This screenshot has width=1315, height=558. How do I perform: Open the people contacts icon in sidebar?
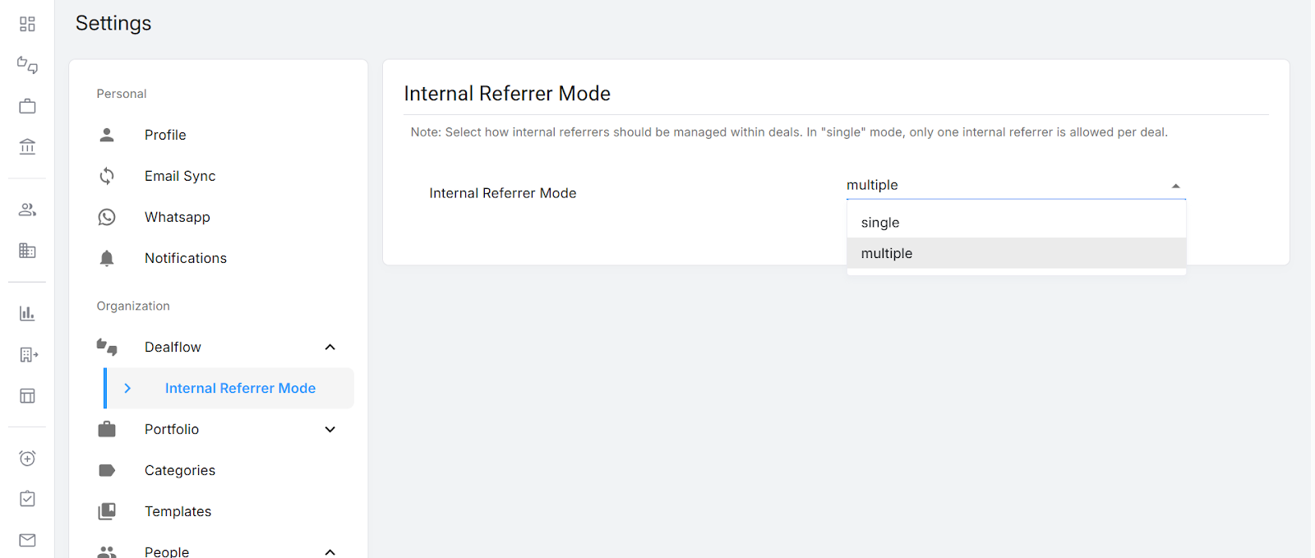click(27, 210)
